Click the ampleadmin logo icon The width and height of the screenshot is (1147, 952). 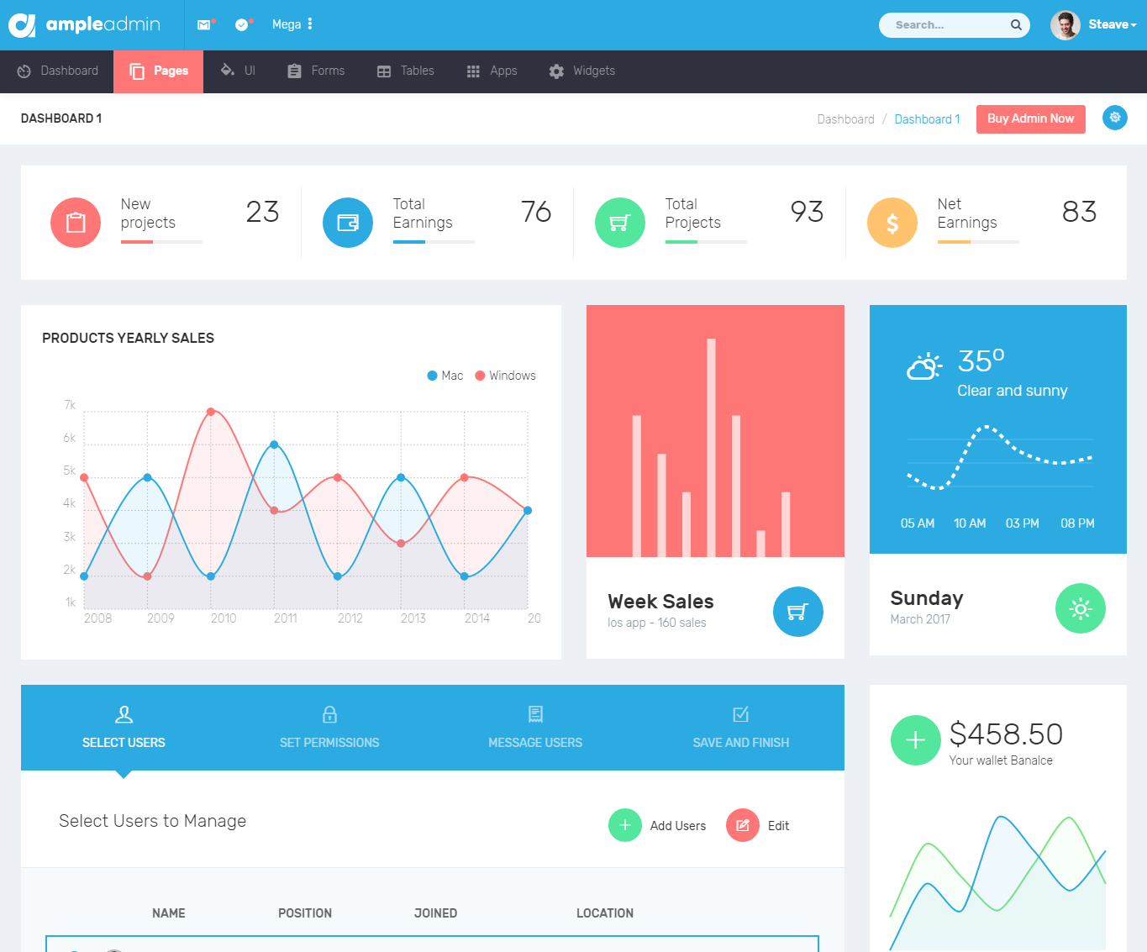pos(22,25)
